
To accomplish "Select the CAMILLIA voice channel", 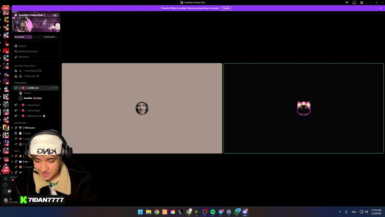I will pyautogui.click(x=36, y=88).
